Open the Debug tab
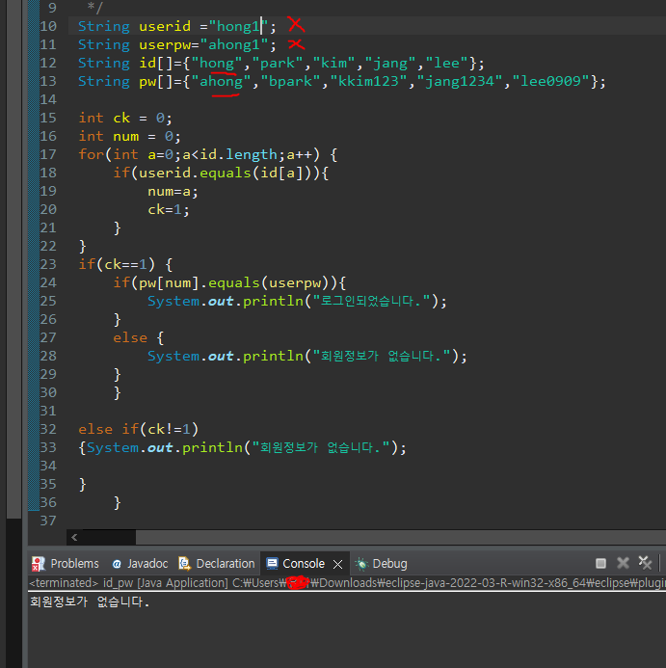The width and height of the screenshot is (666, 668). click(382, 564)
